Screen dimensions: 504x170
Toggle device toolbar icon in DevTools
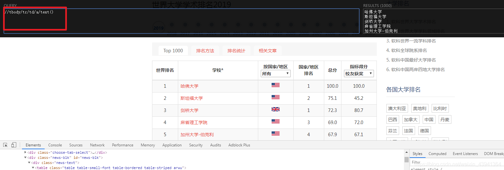tap(14, 145)
